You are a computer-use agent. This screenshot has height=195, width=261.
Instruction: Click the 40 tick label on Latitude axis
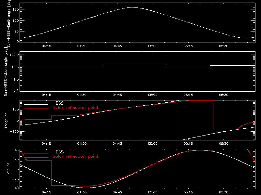tap(17, 150)
